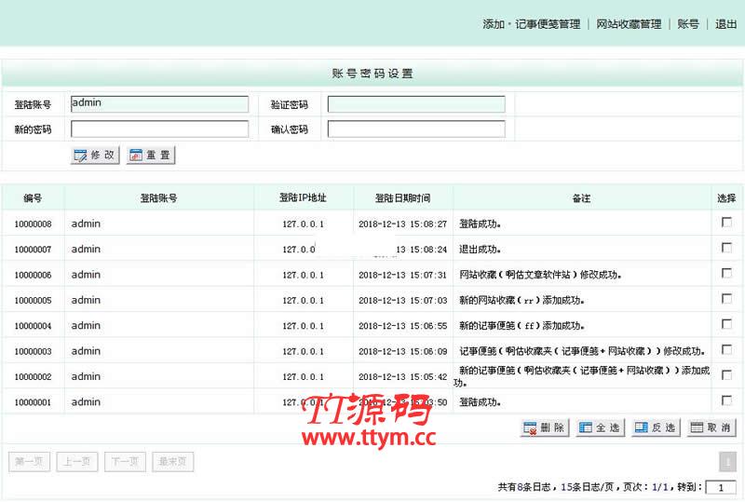Viewport: 745px width, 502px height.
Task: Click the 反选 button
Action: click(656, 427)
